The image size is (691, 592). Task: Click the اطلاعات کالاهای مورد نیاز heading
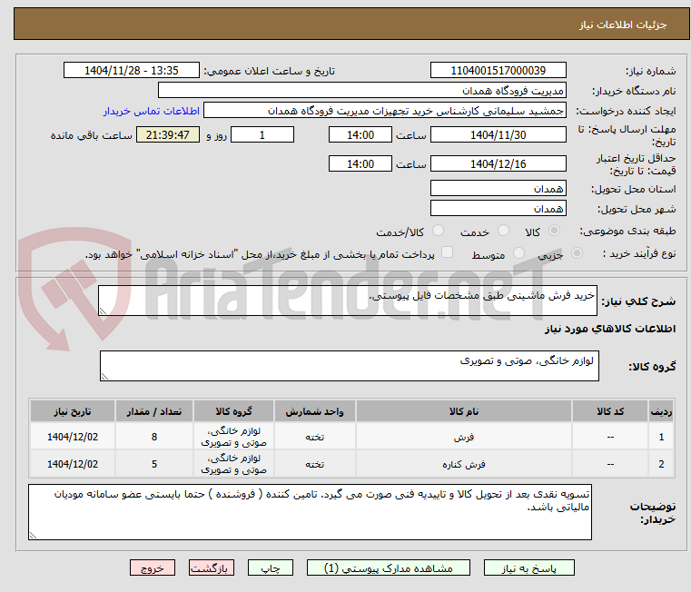coord(610,329)
